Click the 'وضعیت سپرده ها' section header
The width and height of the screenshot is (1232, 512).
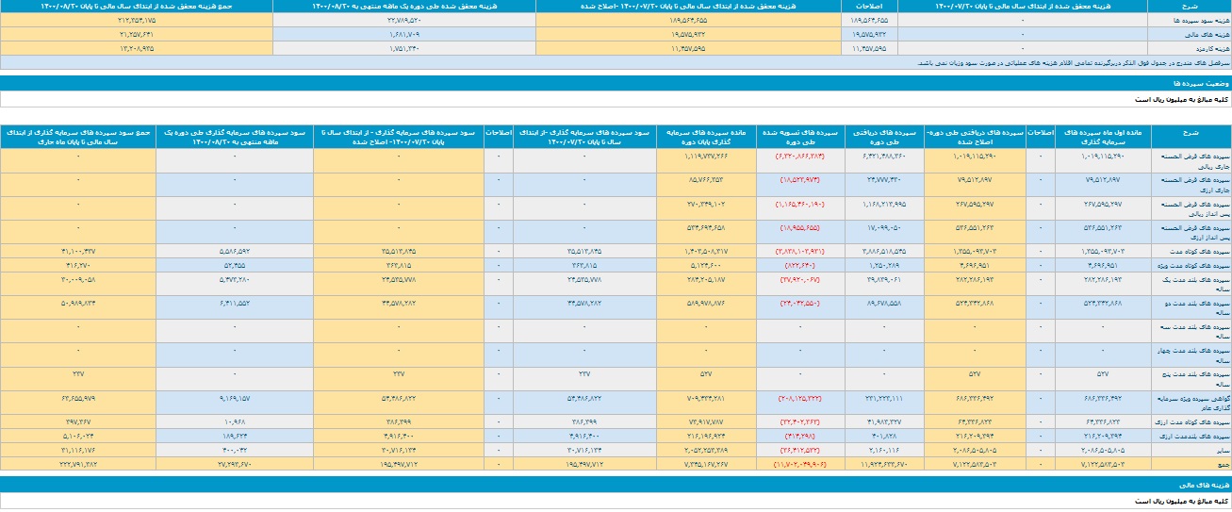pyautogui.click(x=1203, y=83)
